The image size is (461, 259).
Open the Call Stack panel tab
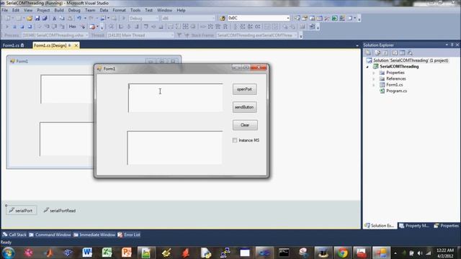click(14, 235)
